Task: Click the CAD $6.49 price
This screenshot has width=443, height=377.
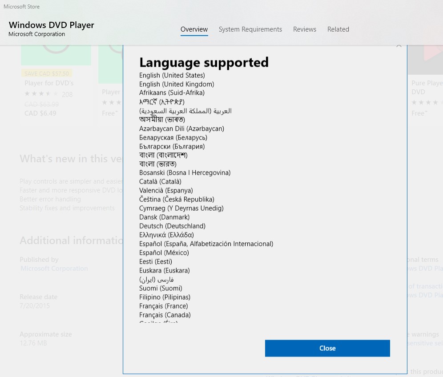Action: pos(40,113)
